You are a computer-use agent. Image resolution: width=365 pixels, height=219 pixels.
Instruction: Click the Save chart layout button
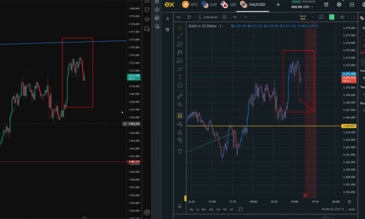[x=303, y=17]
